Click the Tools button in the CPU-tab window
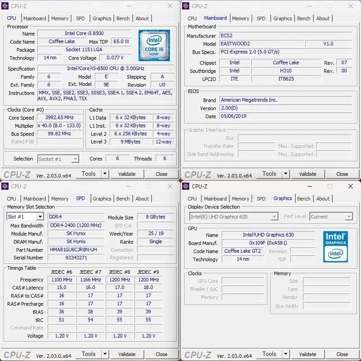This screenshot has height=361, width=361. click(89, 174)
